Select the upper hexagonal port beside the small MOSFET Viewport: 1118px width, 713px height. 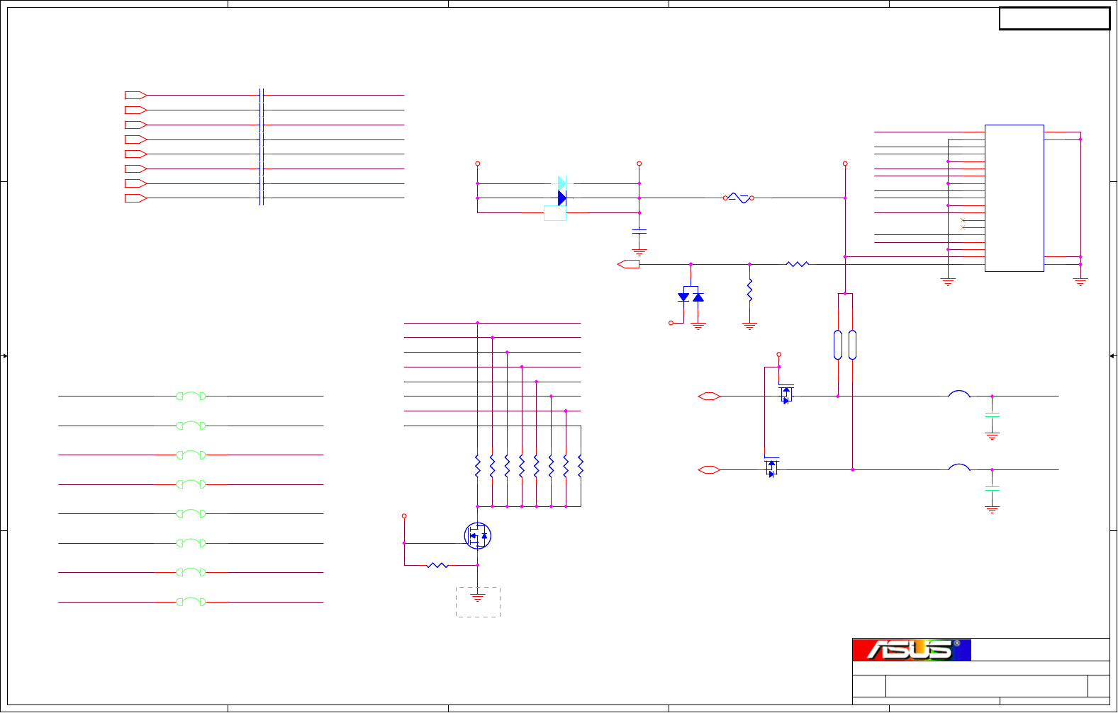710,397
